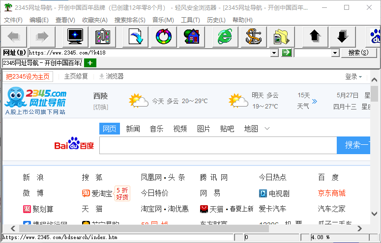Add a new tab with green plus
This screenshot has width=381, height=243.
[90, 63]
